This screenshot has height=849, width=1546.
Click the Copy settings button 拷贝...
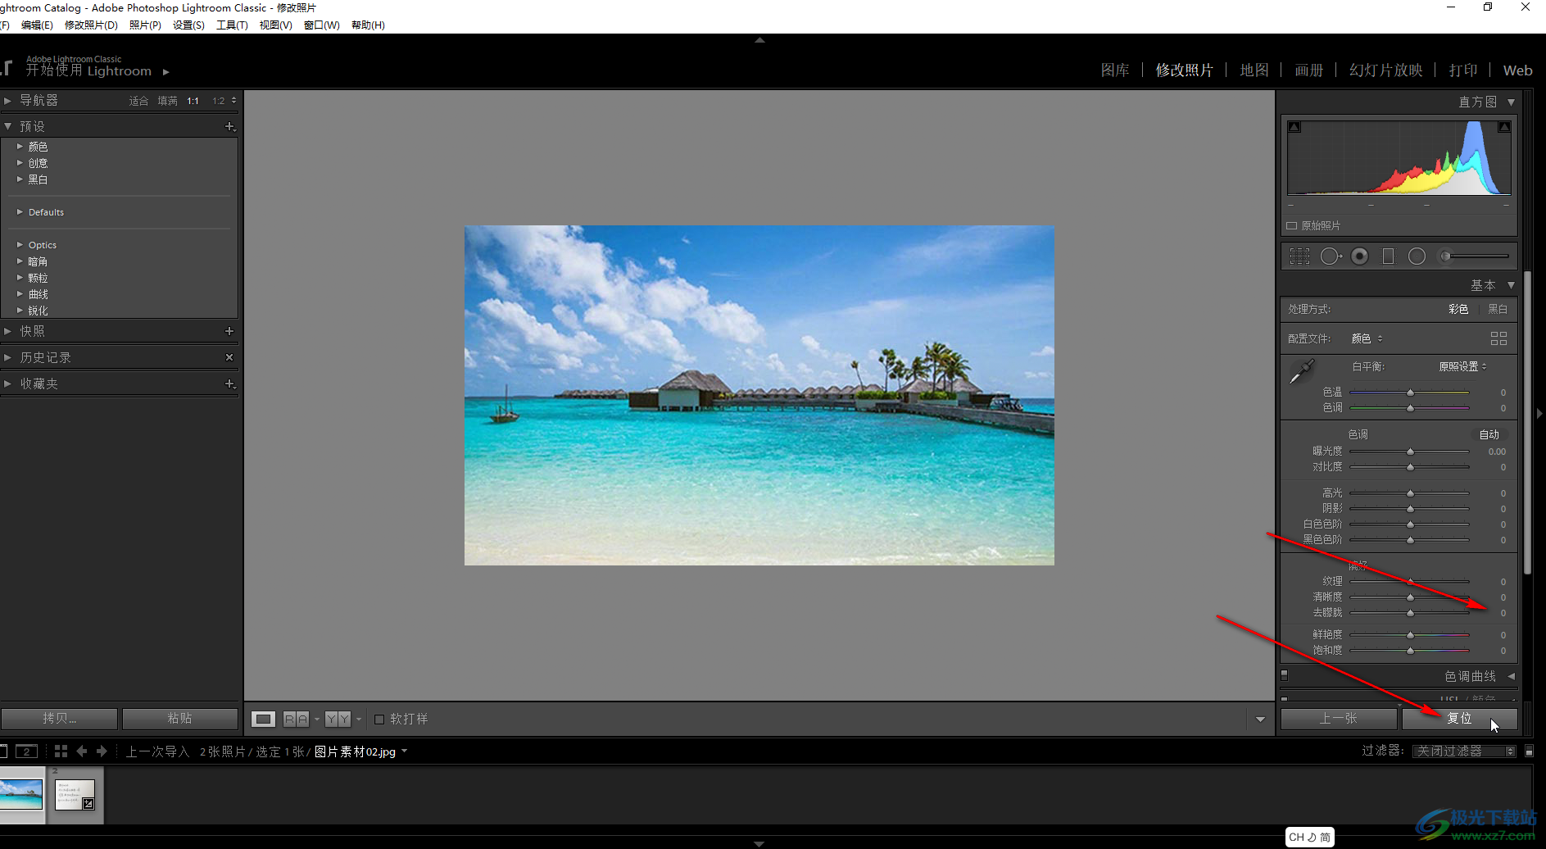59,719
